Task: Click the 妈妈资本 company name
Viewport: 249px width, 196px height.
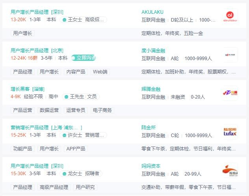Action: (151, 166)
